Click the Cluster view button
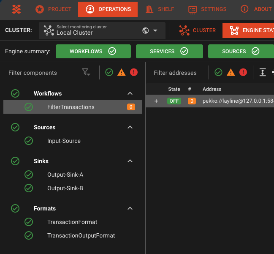 coord(197,30)
